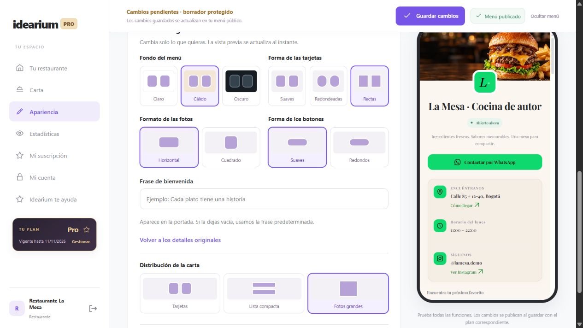This screenshot has width=583, height=328.
Task: Select Cuadrado photo format
Action: pos(231,147)
